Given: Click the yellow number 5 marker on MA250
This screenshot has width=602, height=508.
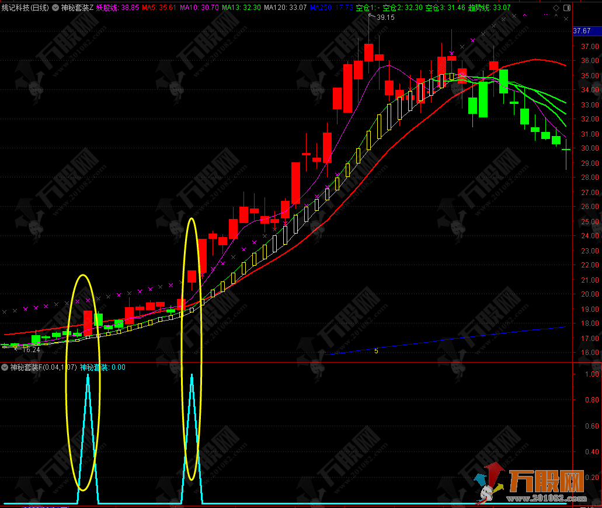Looking at the screenshot, I should [376, 351].
